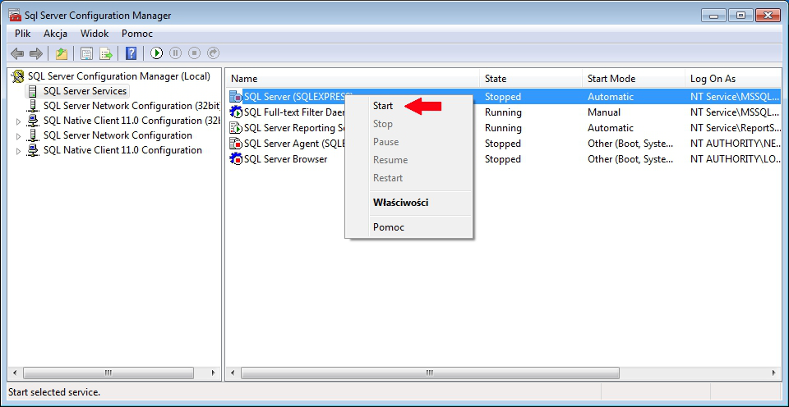Click the services list scroll right arrow
The width and height of the screenshot is (789, 407).
pos(773,373)
